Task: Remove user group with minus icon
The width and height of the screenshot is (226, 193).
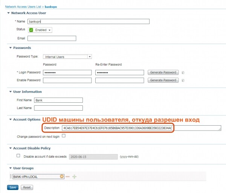Action: point(68,176)
